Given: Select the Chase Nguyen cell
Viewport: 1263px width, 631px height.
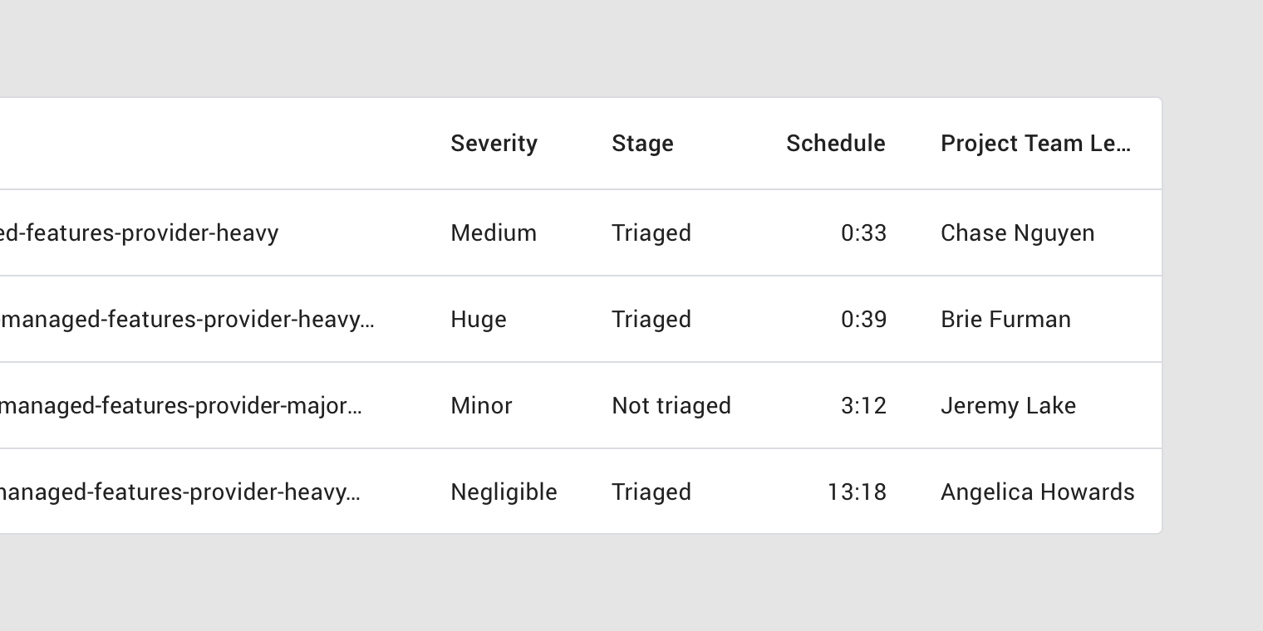Looking at the screenshot, I should [1017, 233].
